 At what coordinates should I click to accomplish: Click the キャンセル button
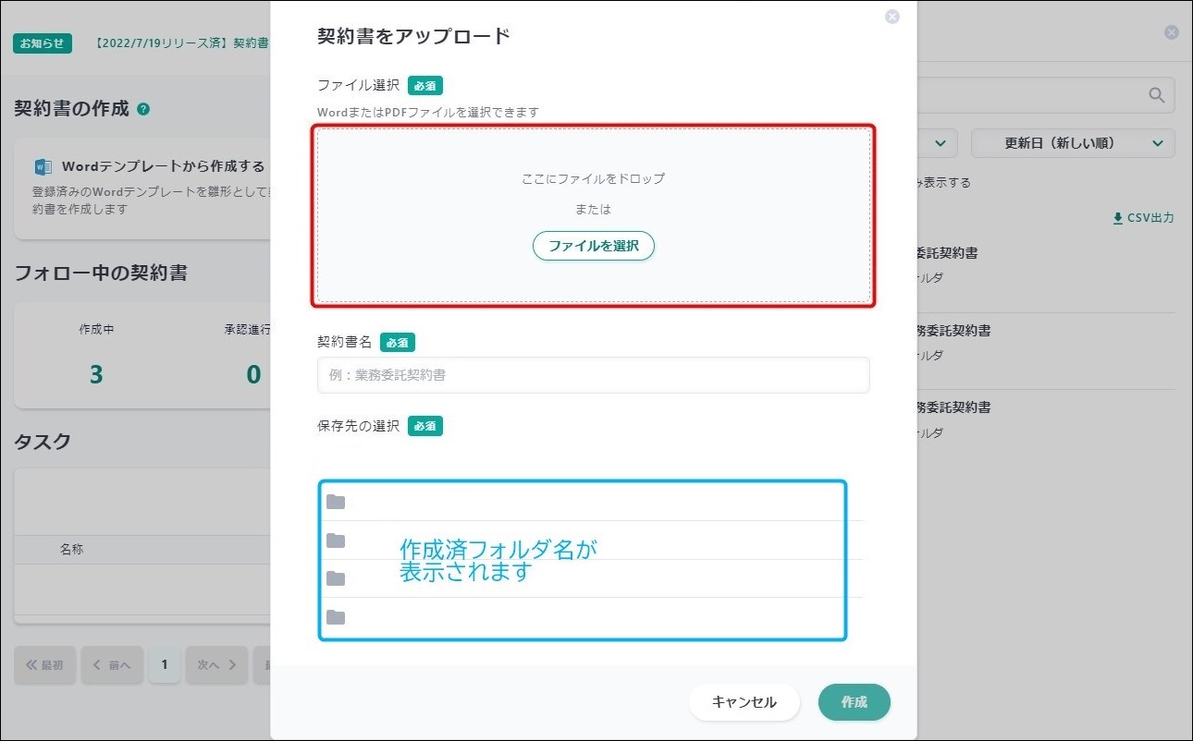(x=744, y=702)
